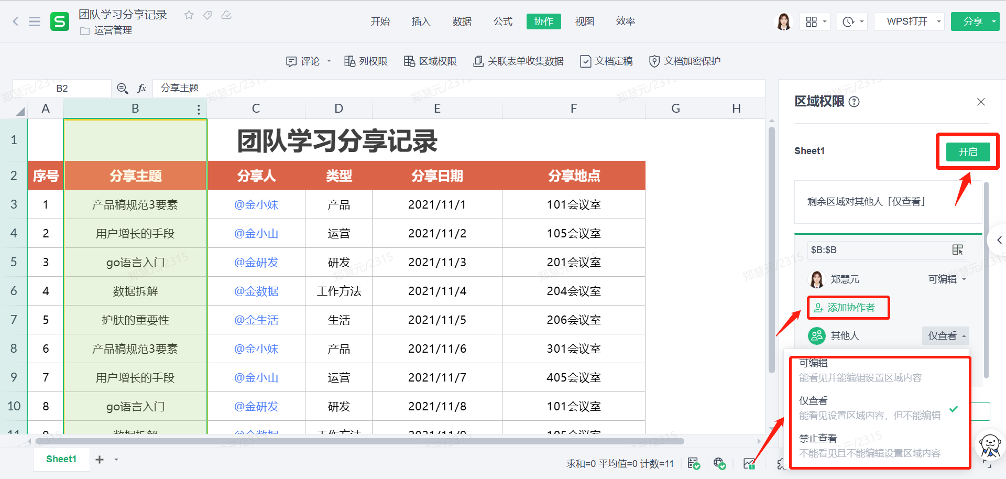Click the green WPS spreadsheet logo
The width and height of the screenshot is (1006, 479).
pos(60,21)
